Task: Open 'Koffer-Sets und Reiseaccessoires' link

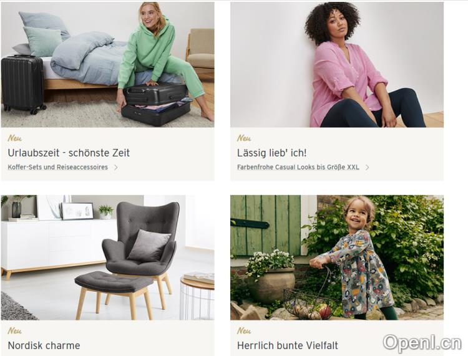Action: click(58, 167)
